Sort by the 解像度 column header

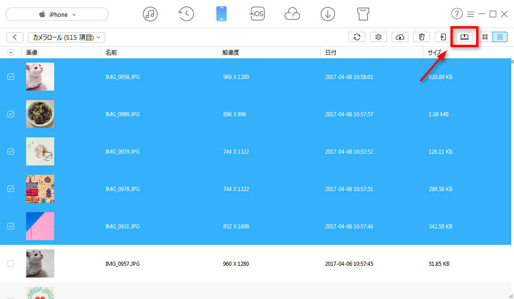(x=269, y=52)
